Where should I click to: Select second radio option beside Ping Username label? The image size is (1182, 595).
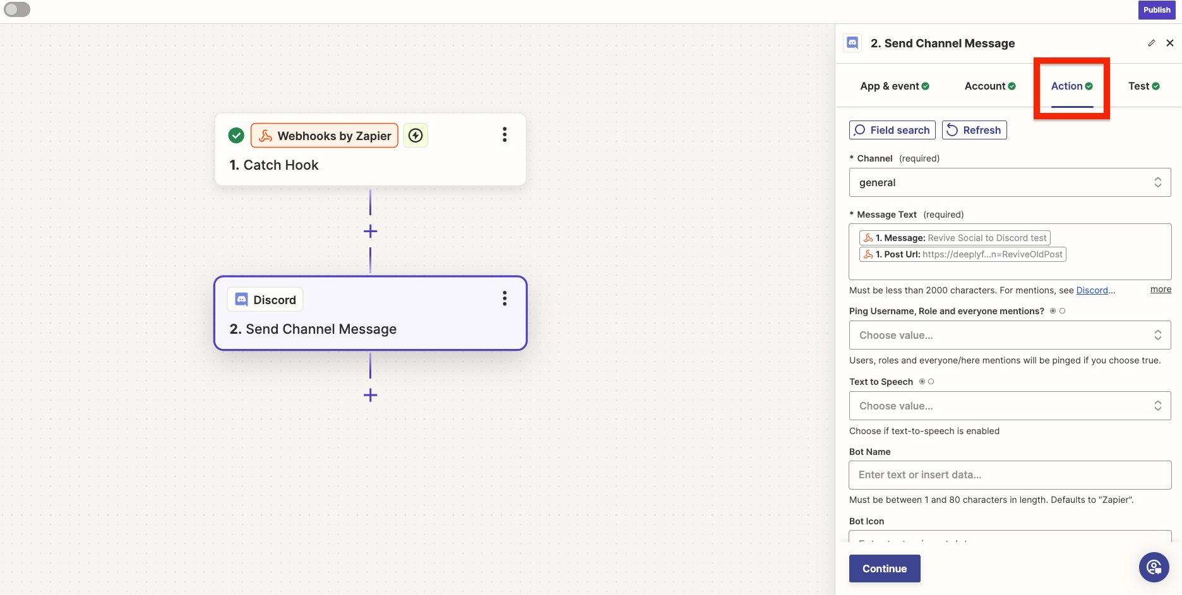pyautogui.click(x=1063, y=311)
